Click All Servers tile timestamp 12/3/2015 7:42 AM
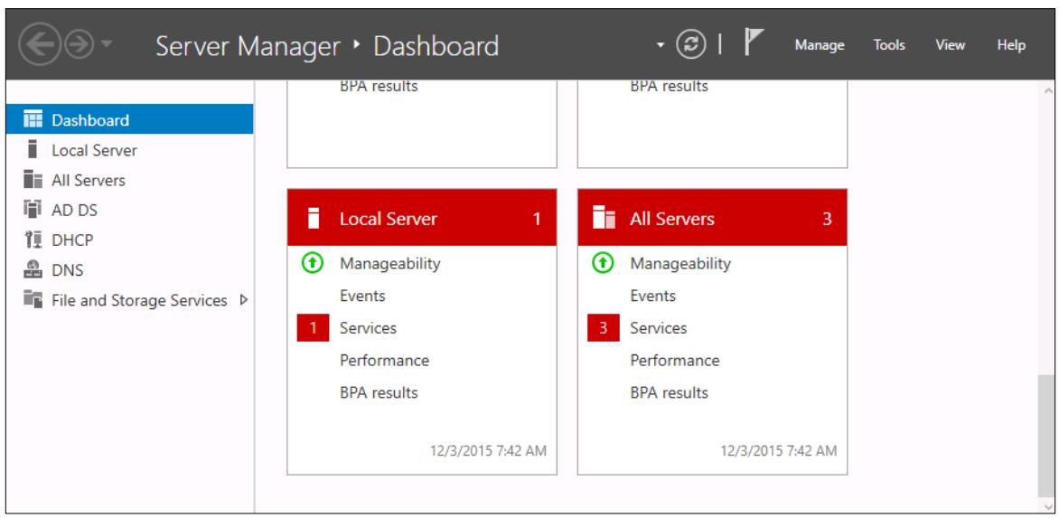This screenshot has height=518, width=1059. [779, 450]
